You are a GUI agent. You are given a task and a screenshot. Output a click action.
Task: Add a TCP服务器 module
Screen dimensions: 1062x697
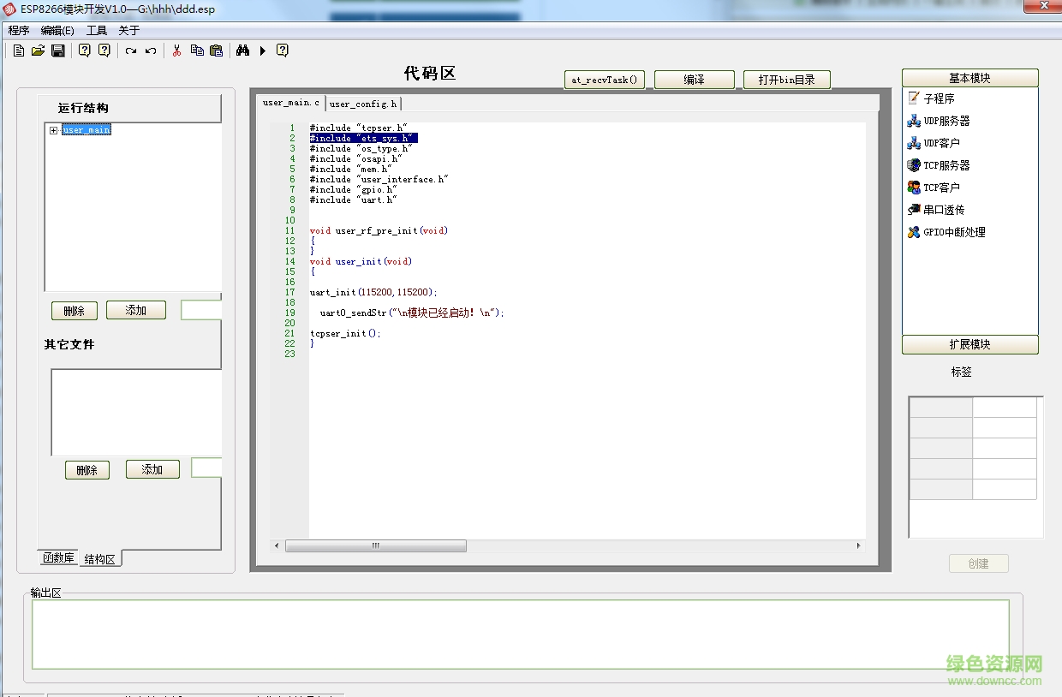946,164
